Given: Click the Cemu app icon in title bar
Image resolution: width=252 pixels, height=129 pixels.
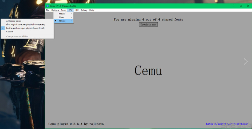Looking at the screenshot, I should click(47, 6).
